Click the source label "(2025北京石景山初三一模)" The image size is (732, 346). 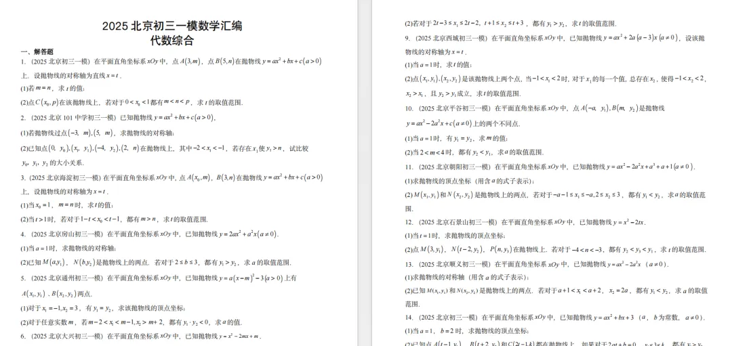tap(457, 222)
